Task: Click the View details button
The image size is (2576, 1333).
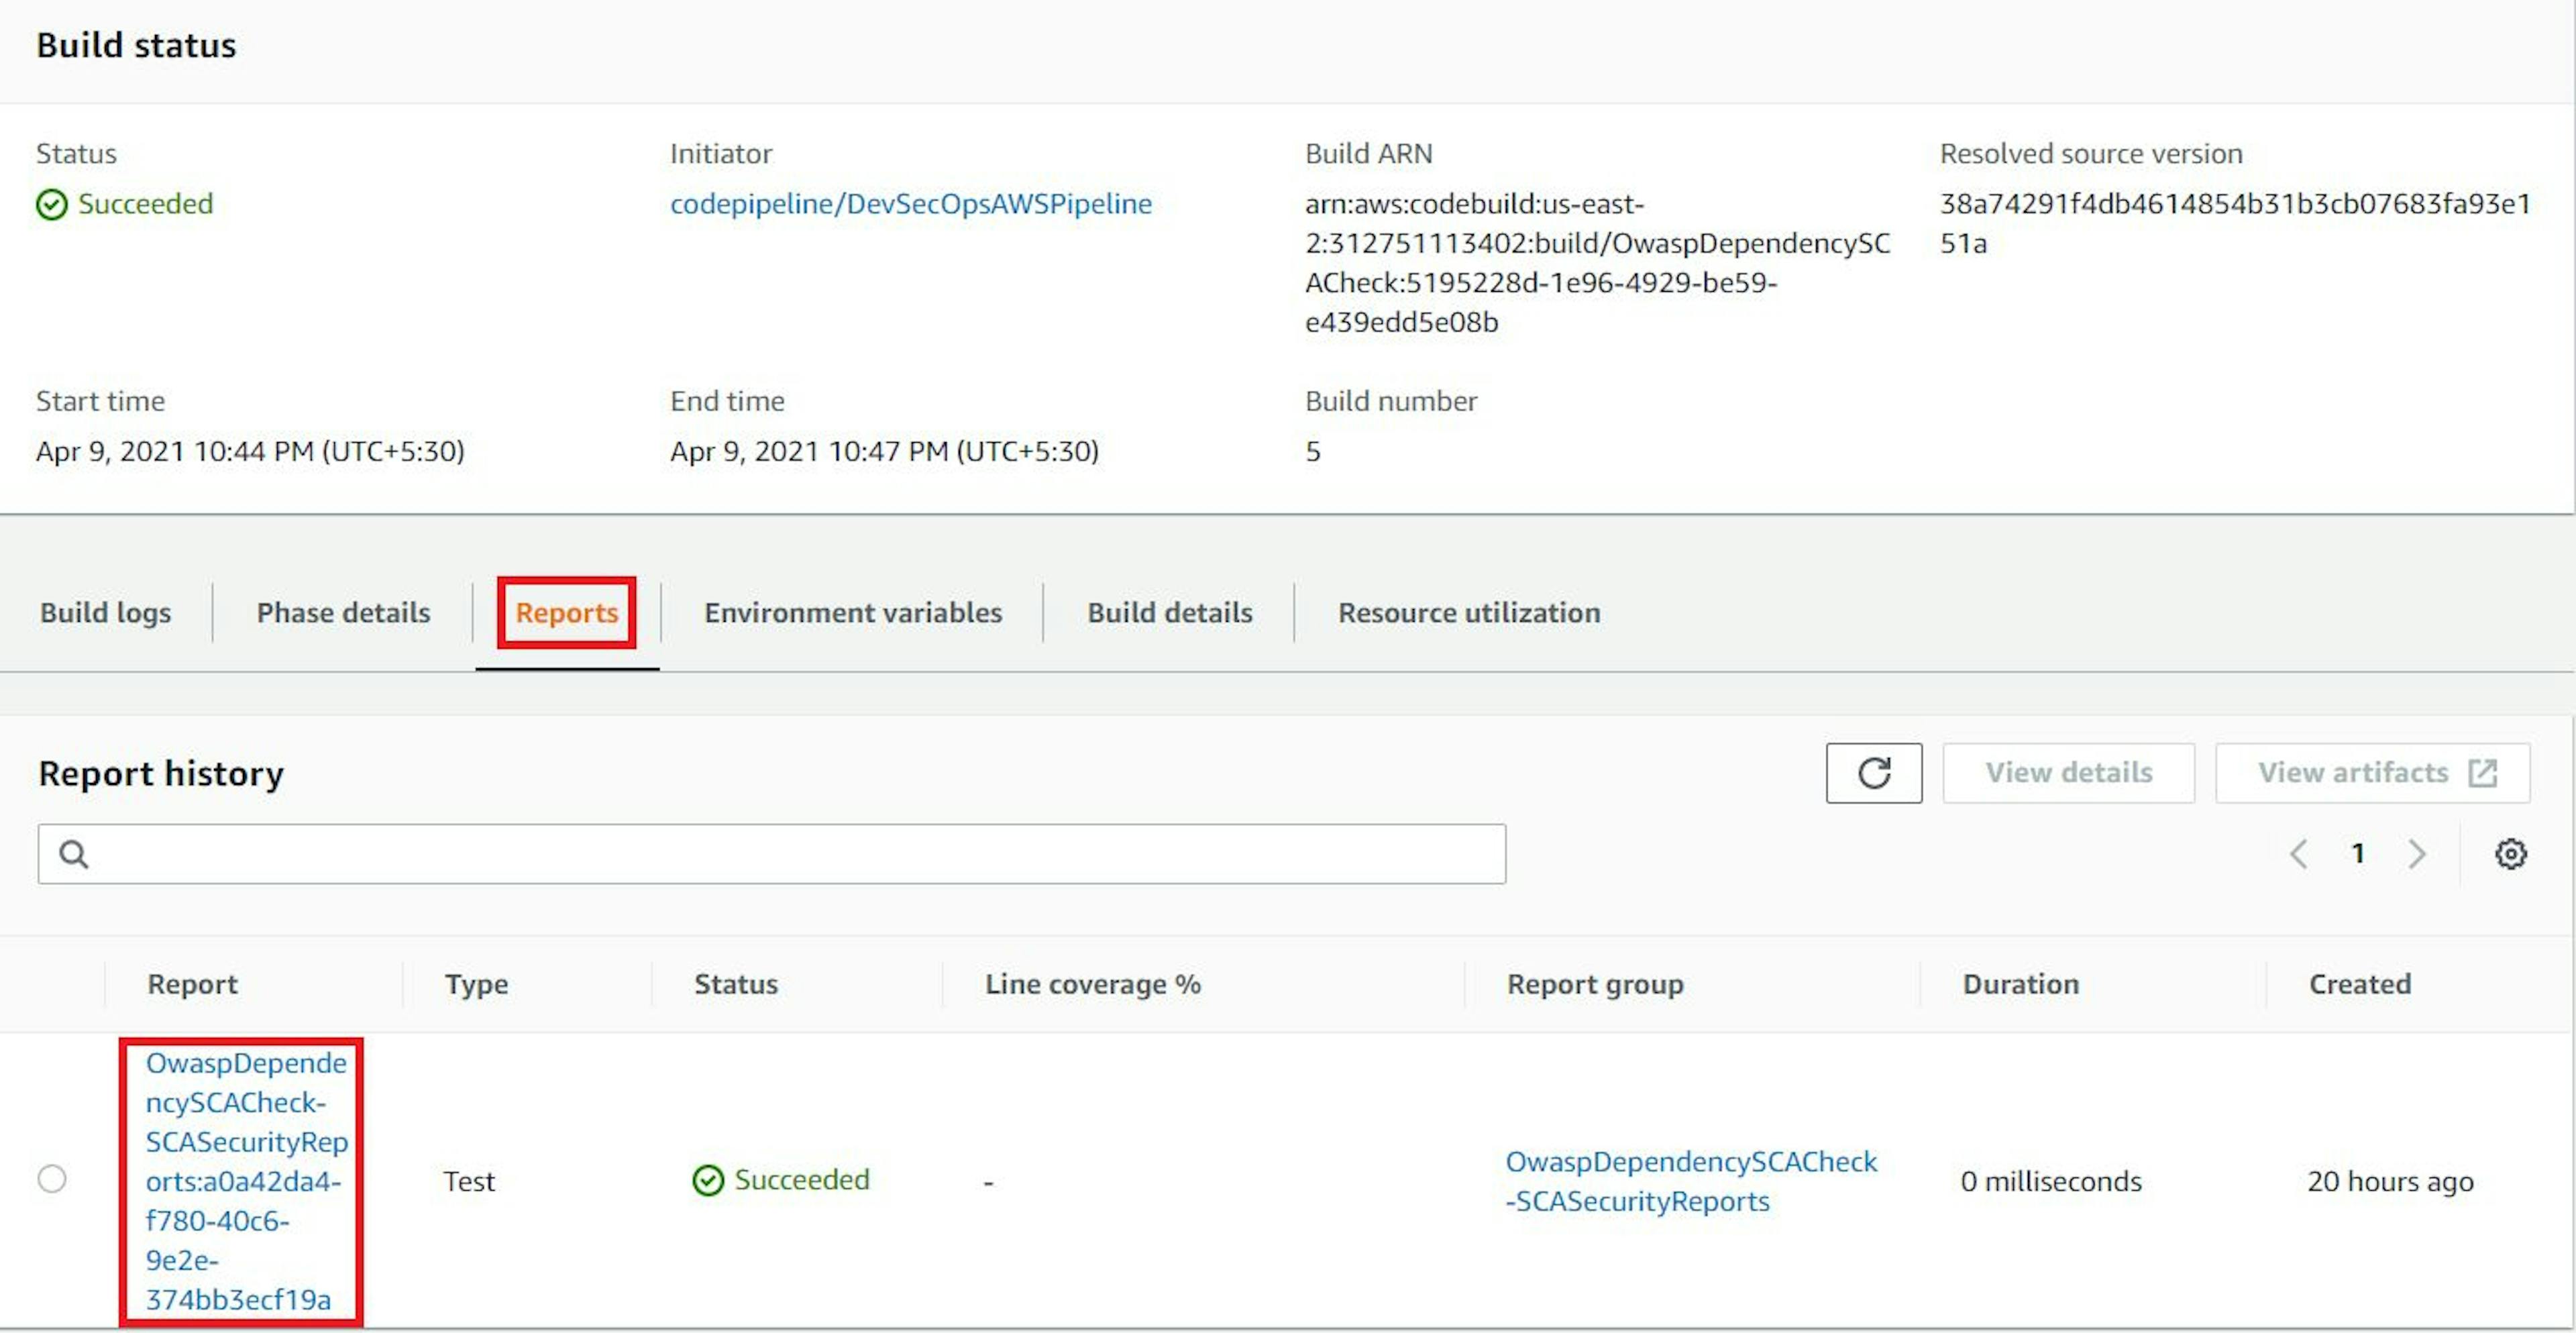Action: tap(2068, 773)
